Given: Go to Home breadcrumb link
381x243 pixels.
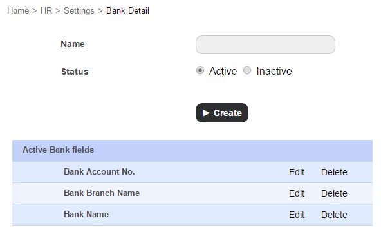Looking at the screenshot, I should (18, 11).
